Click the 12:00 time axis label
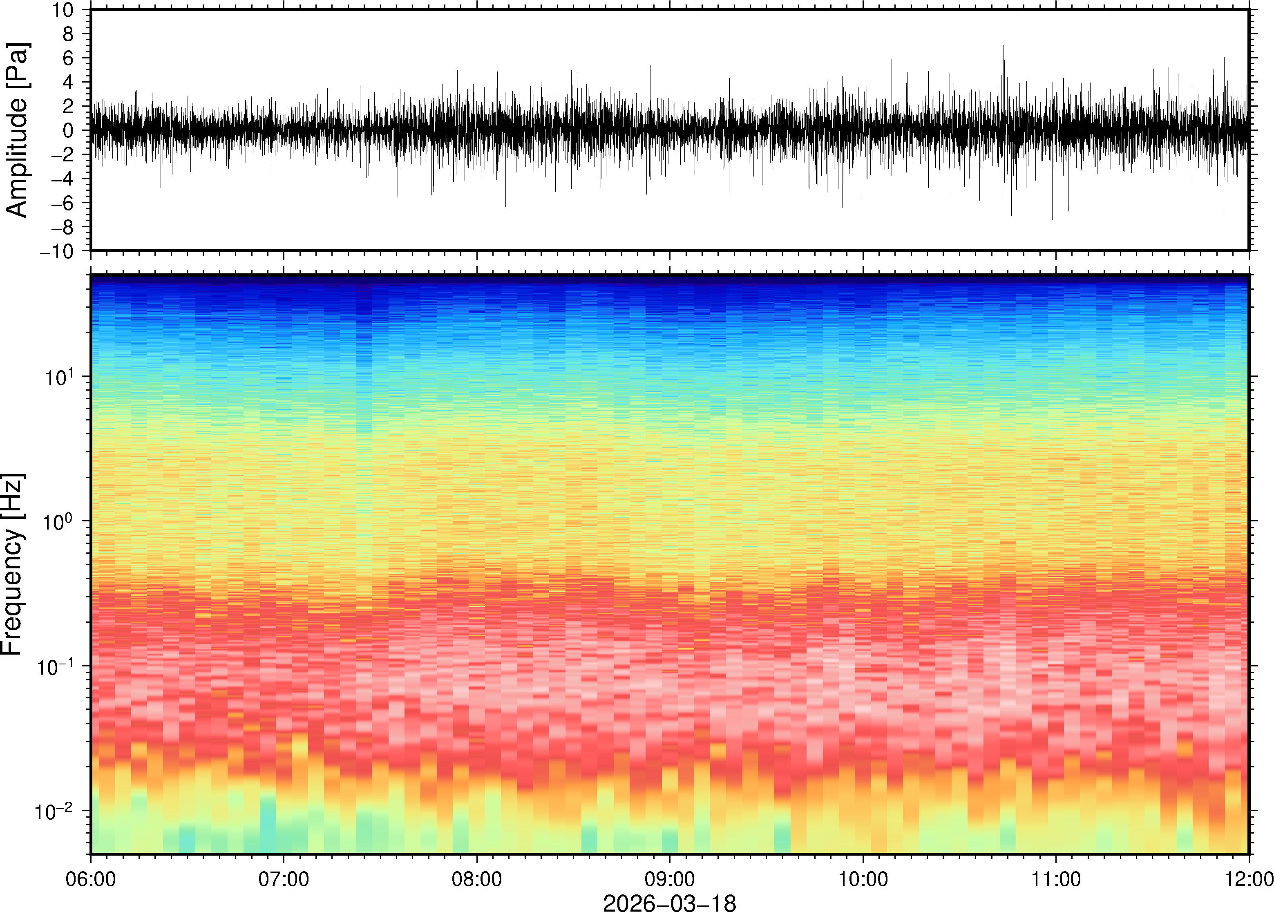 coord(1248,879)
